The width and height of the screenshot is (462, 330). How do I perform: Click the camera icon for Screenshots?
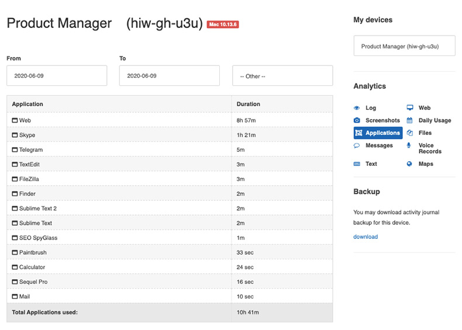click(357, 120)
